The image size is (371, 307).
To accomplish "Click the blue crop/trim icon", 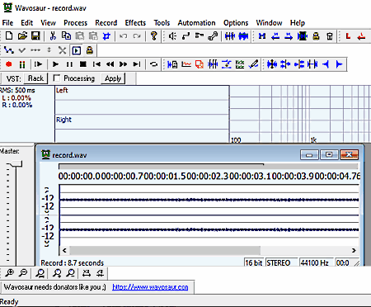I will (x=106, y=36).
